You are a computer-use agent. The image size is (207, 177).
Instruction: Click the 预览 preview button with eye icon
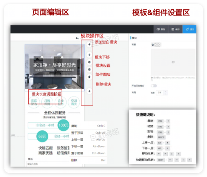point(161,29)
